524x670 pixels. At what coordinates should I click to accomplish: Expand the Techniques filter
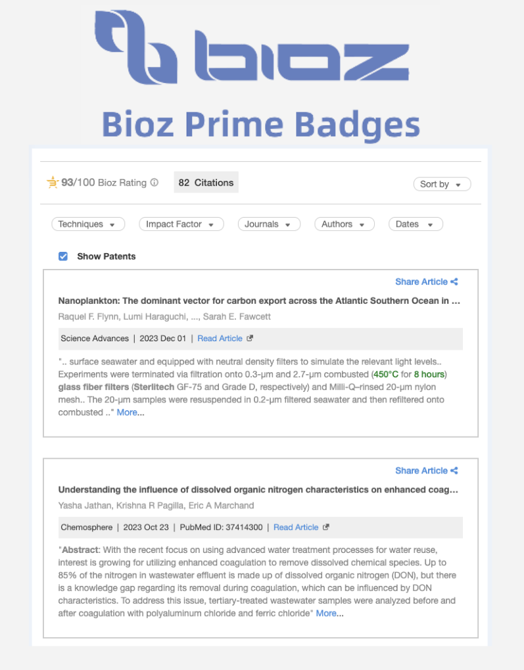click(x=88, y=224)
